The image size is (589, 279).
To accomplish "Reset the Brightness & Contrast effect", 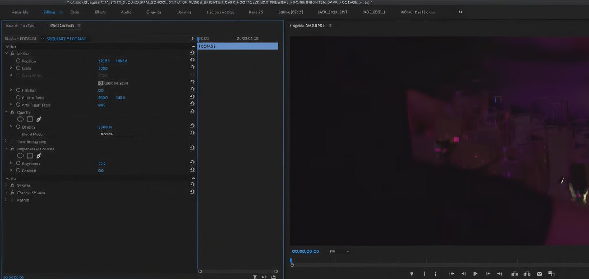I will click(x=192, y=148).
